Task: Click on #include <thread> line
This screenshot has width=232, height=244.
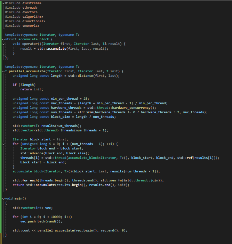Action: click(x=21, y=8)
